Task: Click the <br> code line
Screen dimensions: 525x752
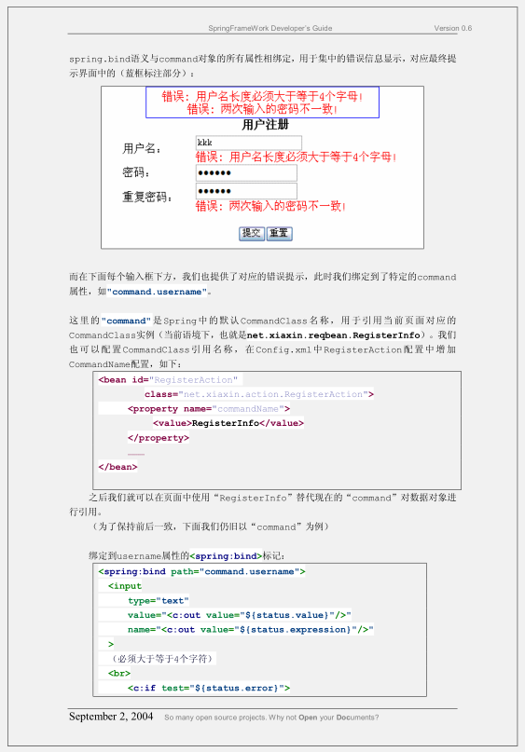Action: 119,673
